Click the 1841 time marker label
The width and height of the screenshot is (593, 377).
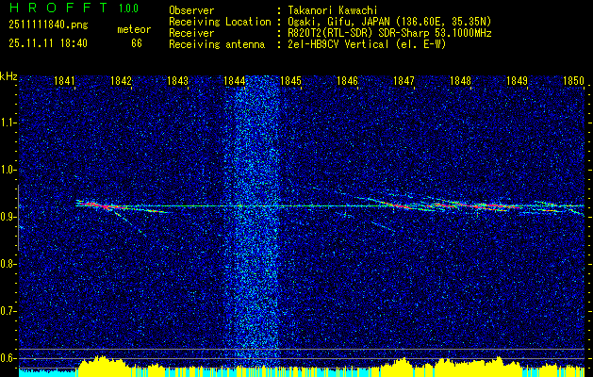[65, 80]
